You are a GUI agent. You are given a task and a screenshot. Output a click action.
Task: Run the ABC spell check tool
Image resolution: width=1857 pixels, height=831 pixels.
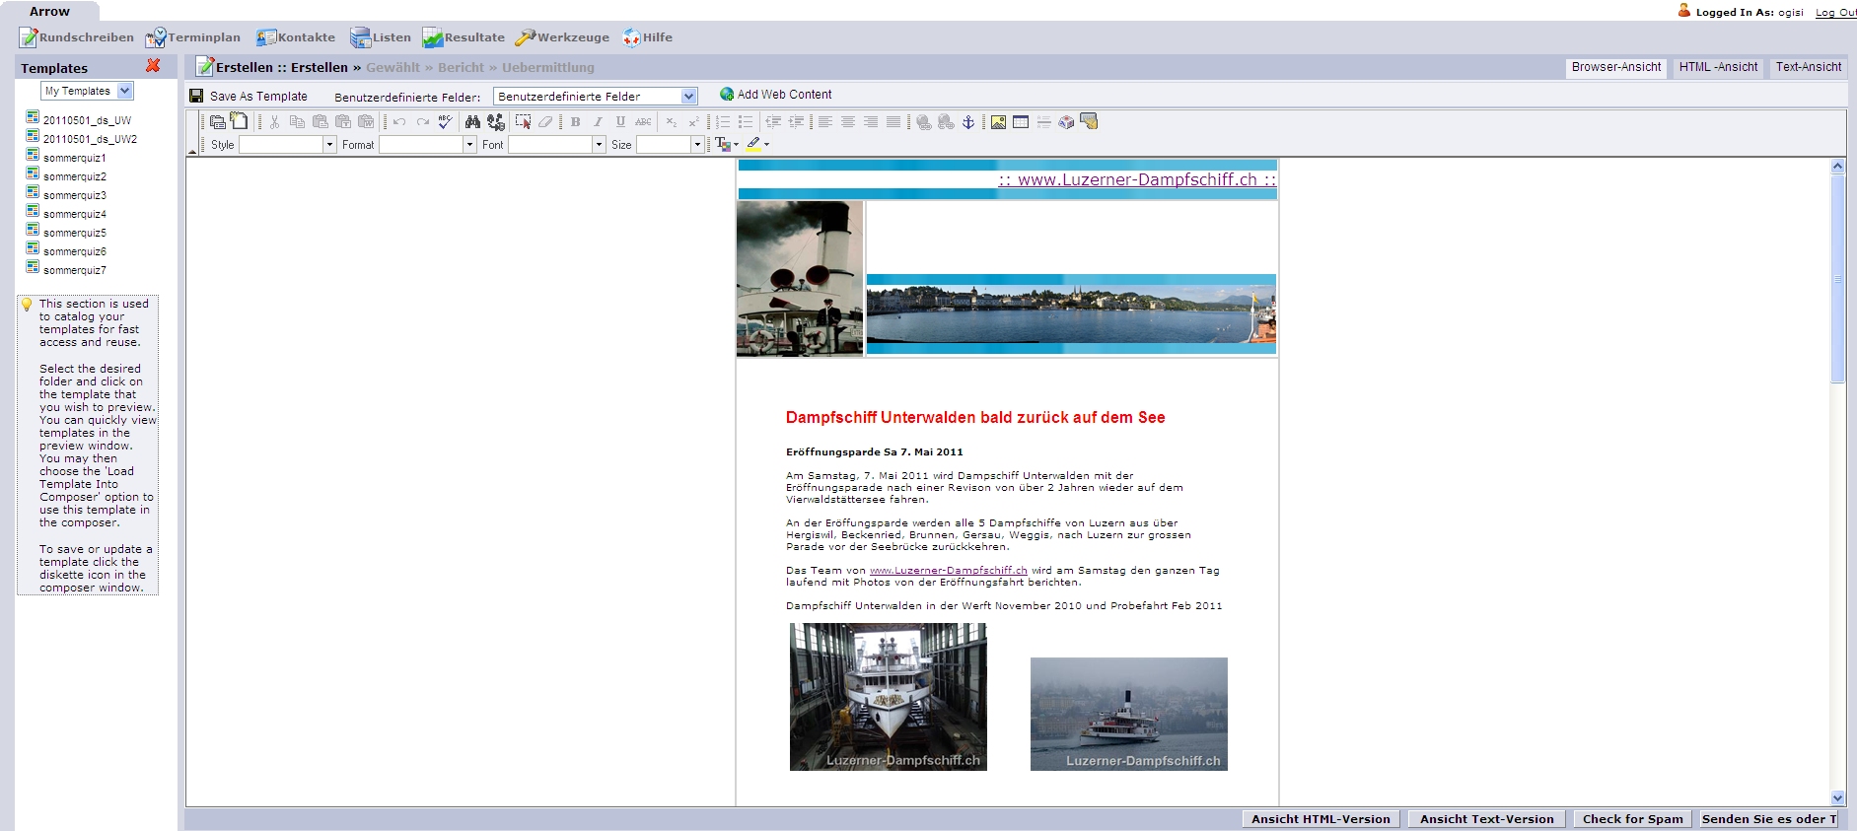point(445,121)
